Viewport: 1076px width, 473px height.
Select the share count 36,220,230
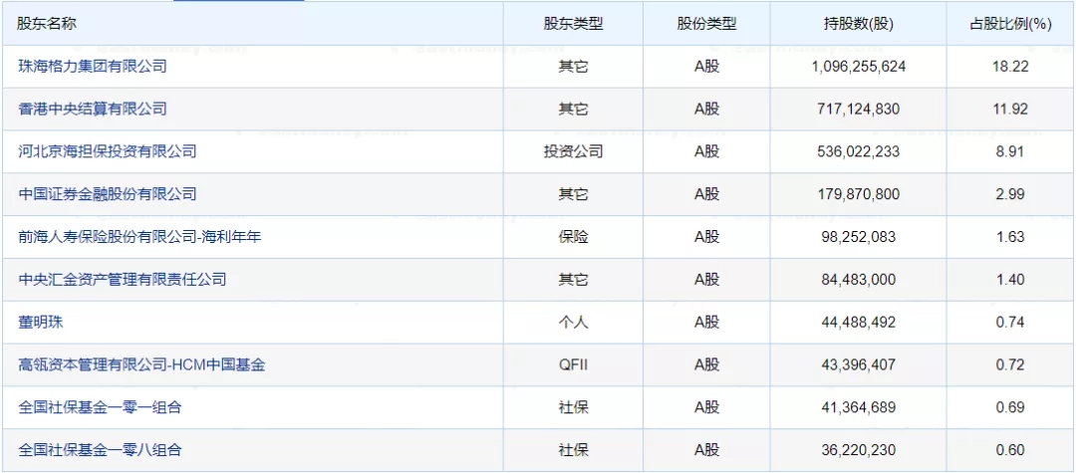(859, 450)
